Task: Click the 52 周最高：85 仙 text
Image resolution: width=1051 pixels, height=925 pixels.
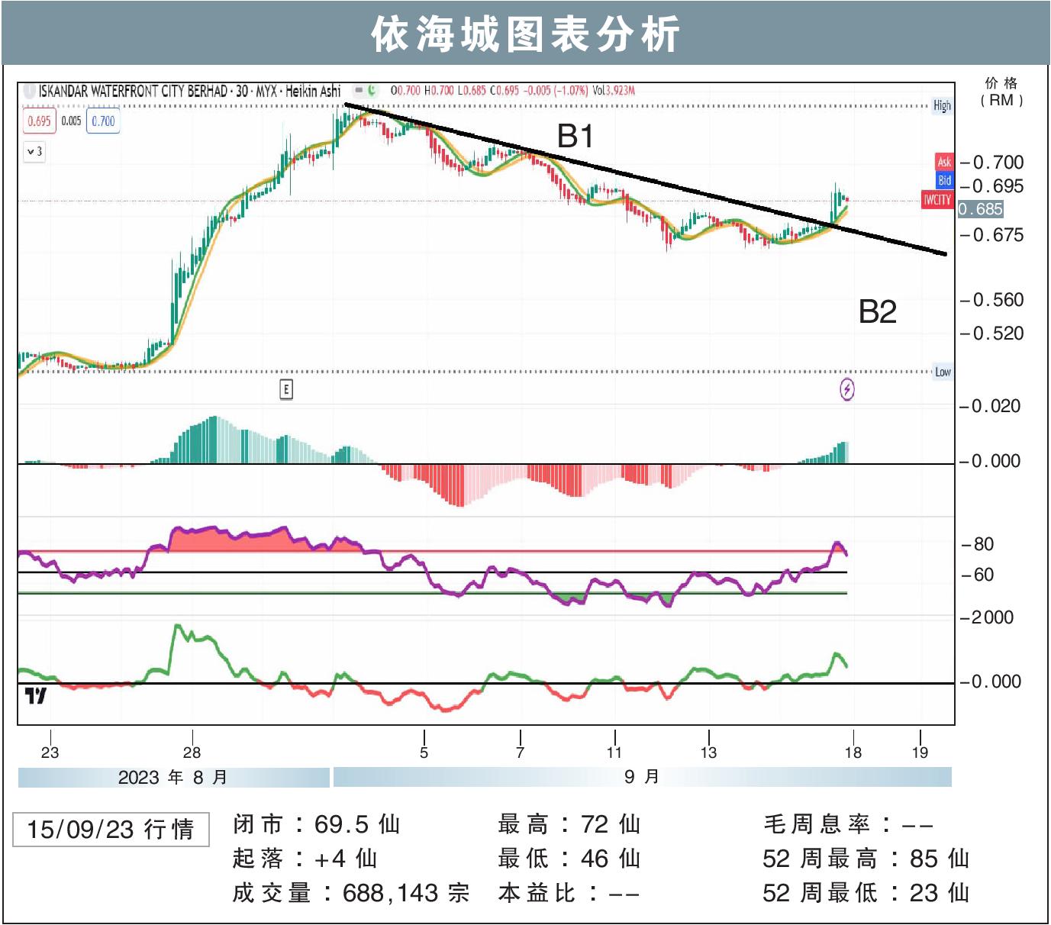Action: tap(866, 859)
